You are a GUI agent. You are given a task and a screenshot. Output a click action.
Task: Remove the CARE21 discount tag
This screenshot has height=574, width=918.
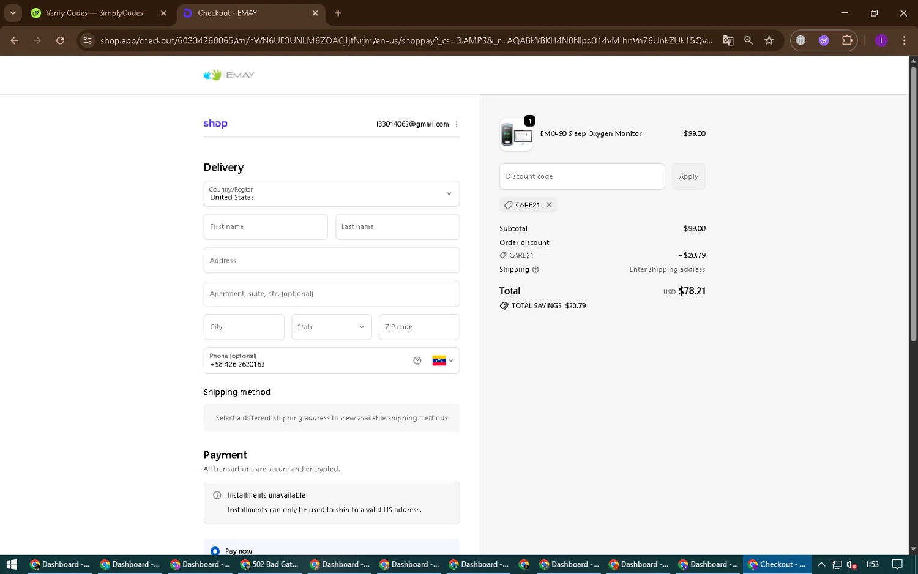(549, 205)
